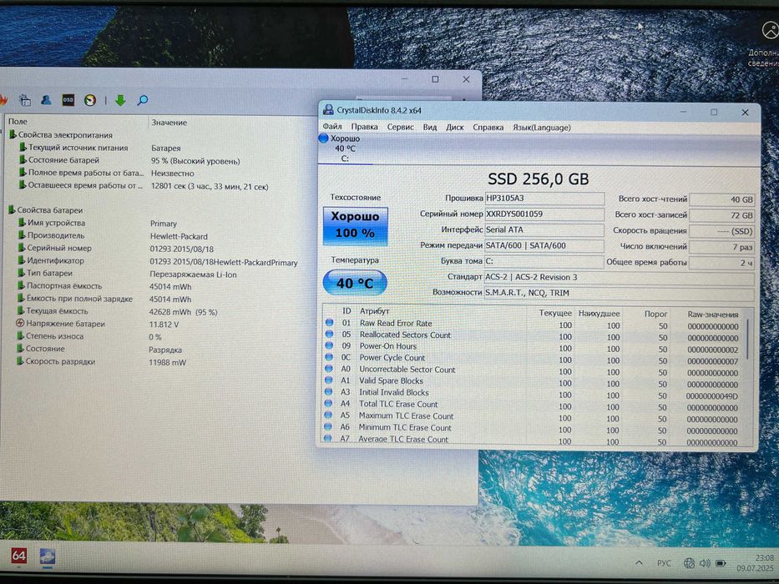Click the Значение column header in AIDA64
Screen dimensions: 779x584
(169, 123)
